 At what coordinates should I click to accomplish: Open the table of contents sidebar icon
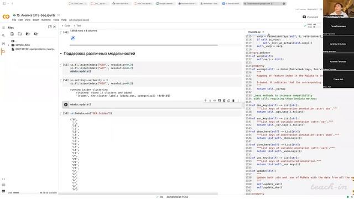[3, 28]
